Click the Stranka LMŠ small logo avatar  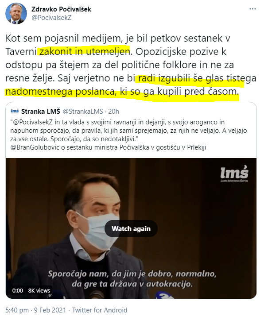click(15, 111)
